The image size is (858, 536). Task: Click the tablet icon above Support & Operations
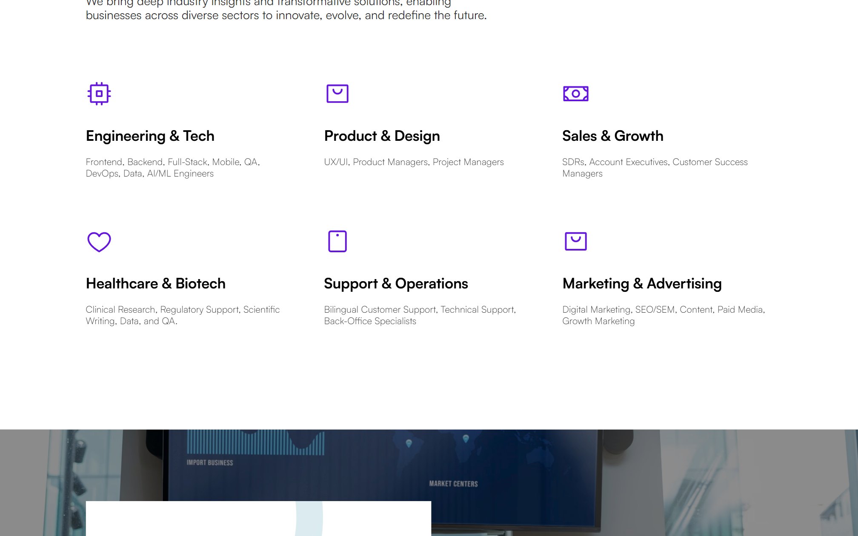point(337,241)
